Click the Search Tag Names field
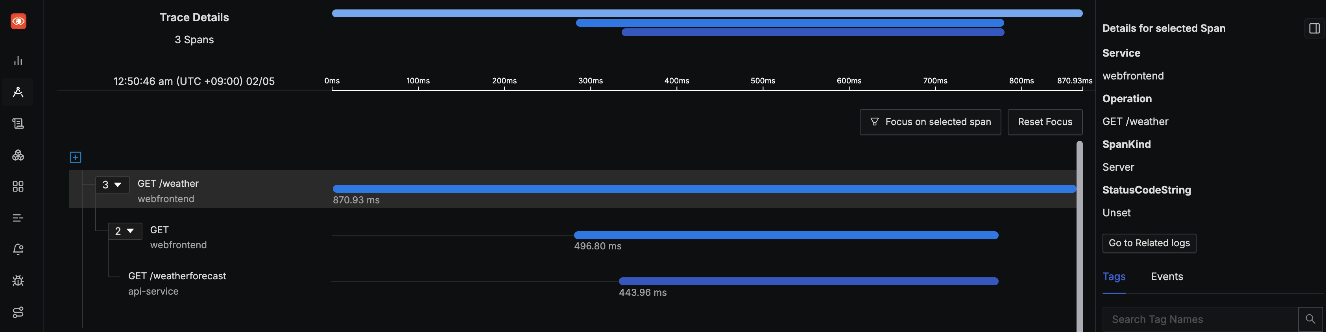Screen dimensions: 1326x332 (x=1199, y=319)
